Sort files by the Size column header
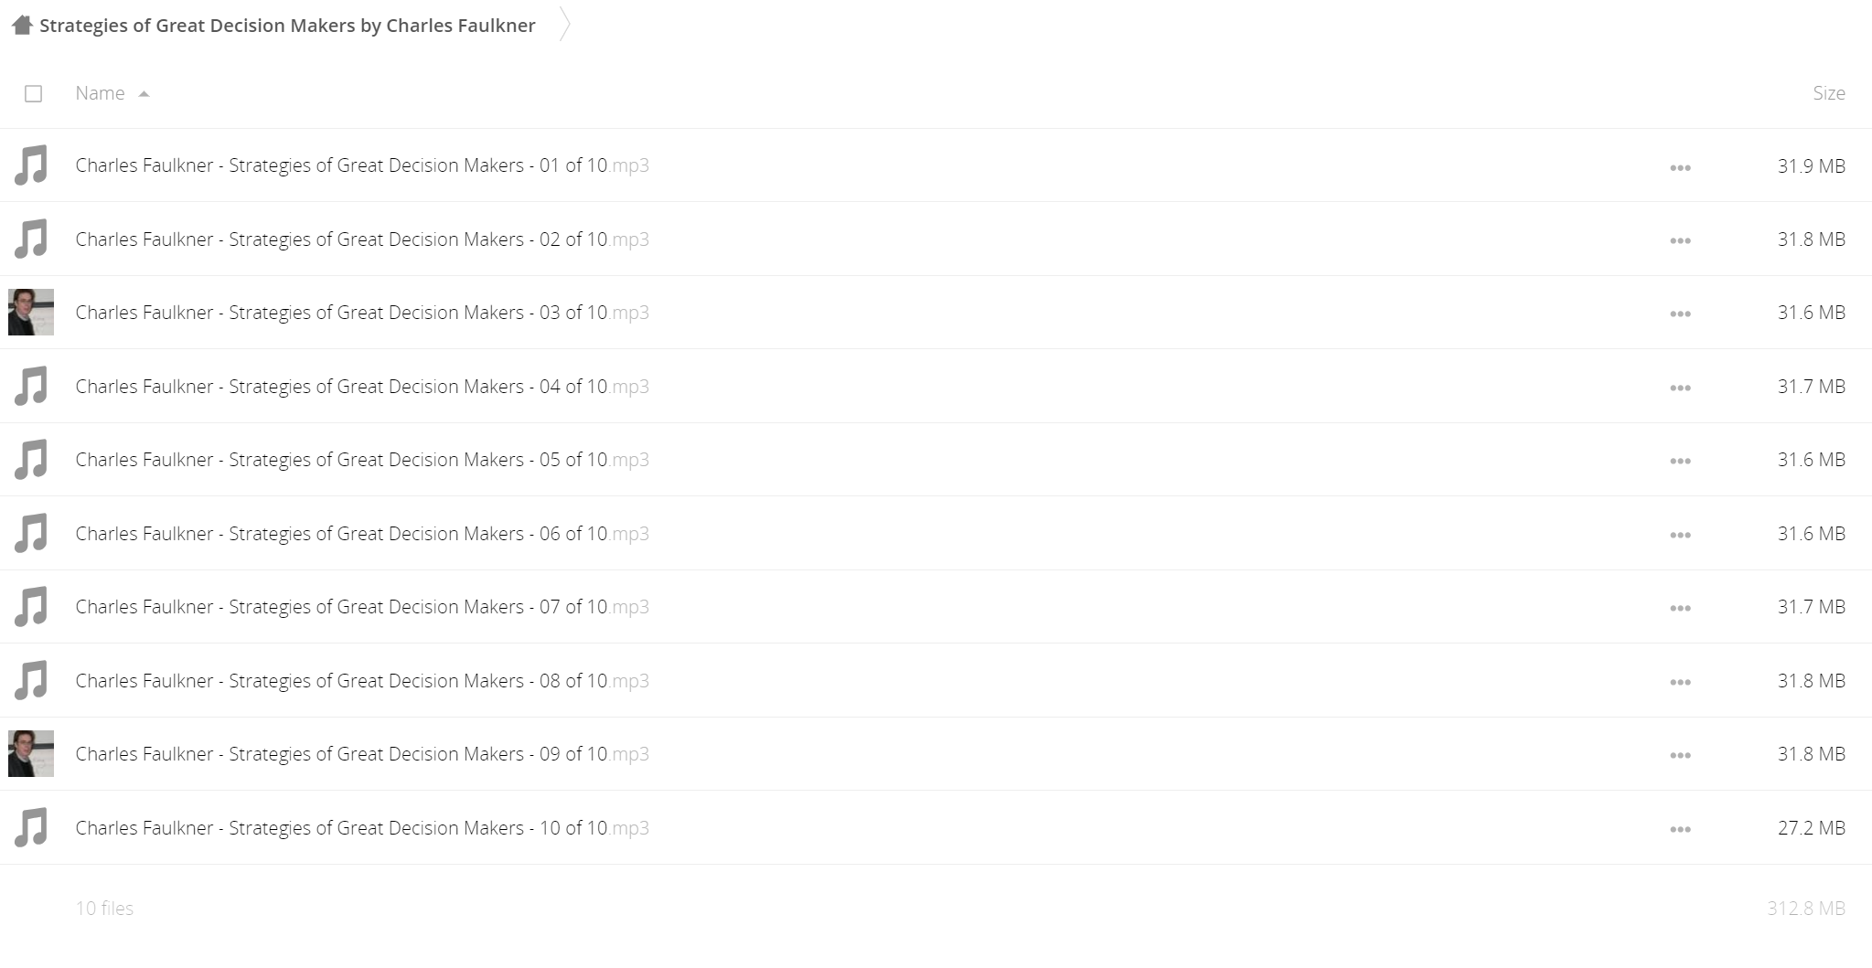 pyautogui.click(x=1829, y=93)
